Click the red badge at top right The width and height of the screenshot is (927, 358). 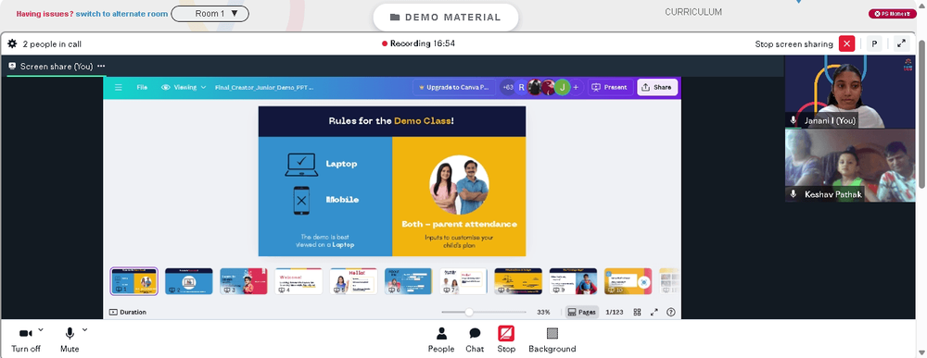click(x=892, y=14)
